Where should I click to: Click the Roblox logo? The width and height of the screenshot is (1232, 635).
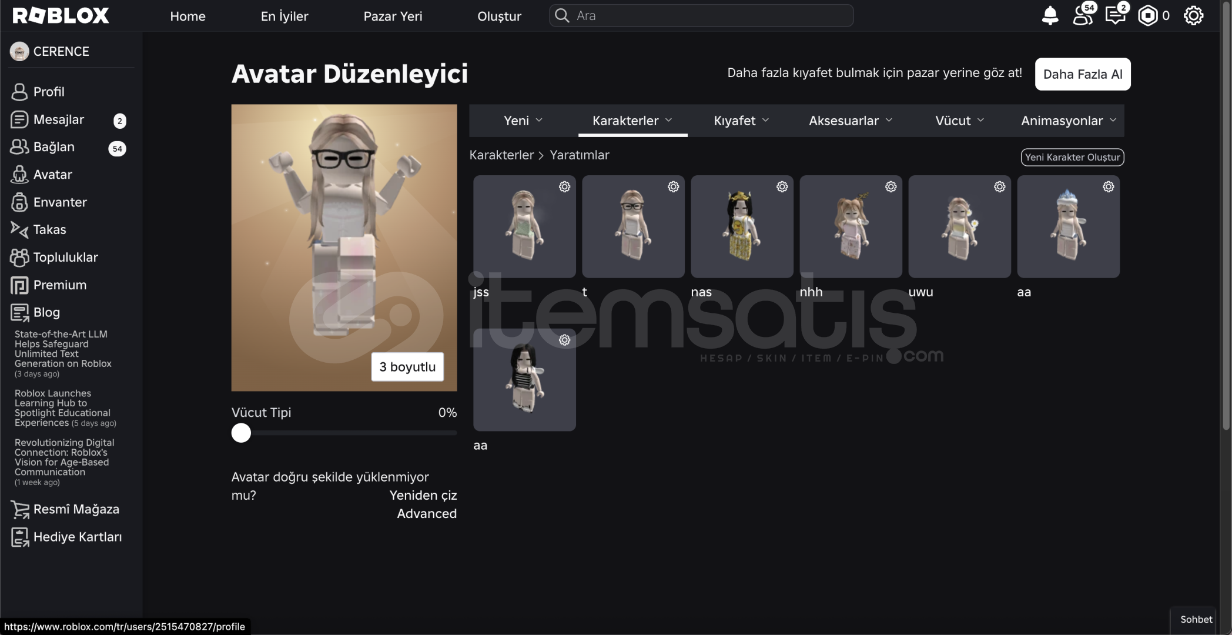click(61, 16)
